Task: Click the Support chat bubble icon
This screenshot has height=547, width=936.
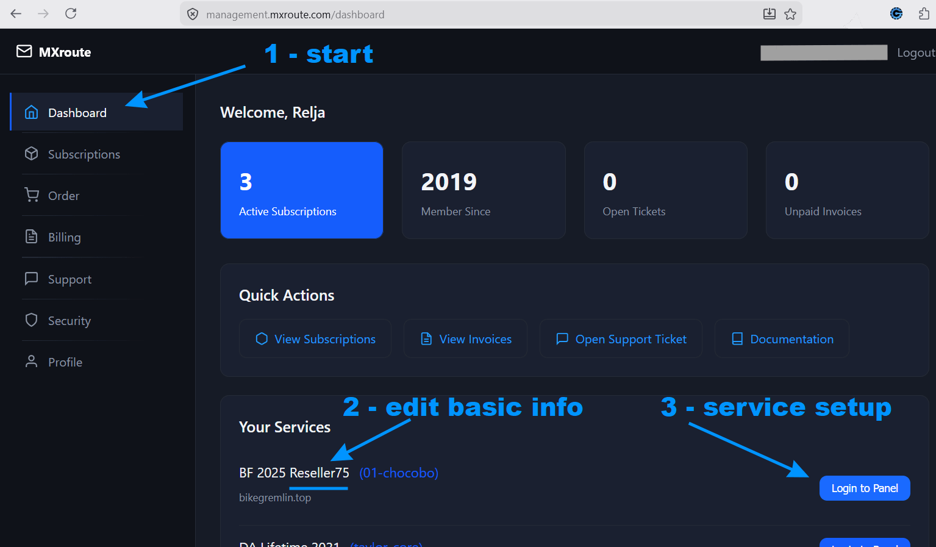Action: tap(31, 279)
